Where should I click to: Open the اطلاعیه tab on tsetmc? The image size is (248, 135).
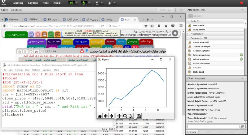[110, 42]
